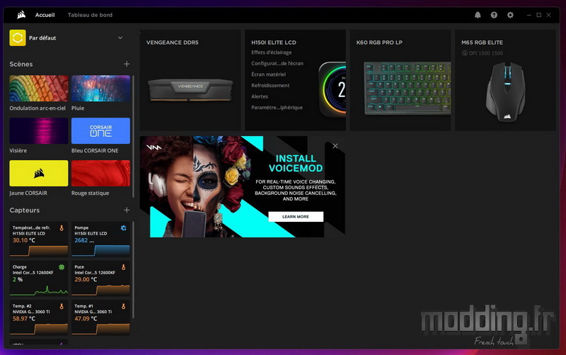Open the settings gear icon

pos(510,15)
